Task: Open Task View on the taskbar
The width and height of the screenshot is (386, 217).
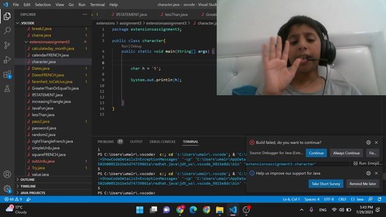Action: tap(153, 210)
